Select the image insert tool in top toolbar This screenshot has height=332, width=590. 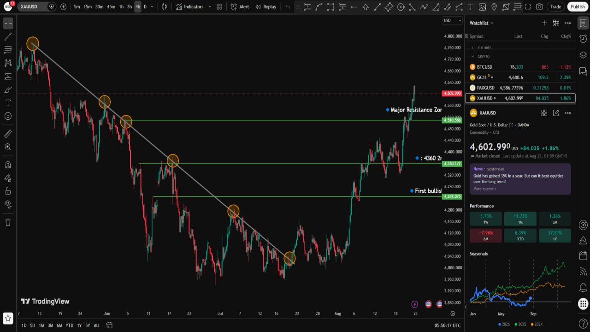click(x=482, y=7)
